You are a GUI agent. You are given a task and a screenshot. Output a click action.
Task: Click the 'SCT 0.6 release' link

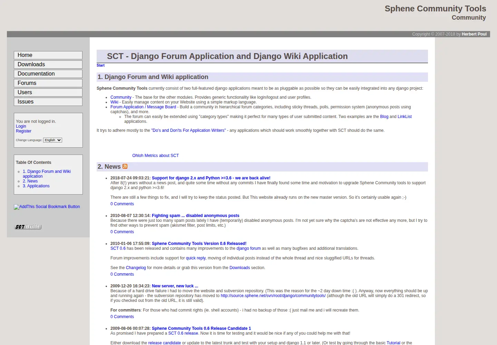(183, 333)
